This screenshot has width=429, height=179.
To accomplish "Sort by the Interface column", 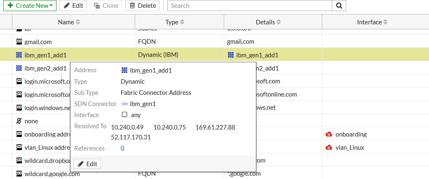I will pos(372,22).
